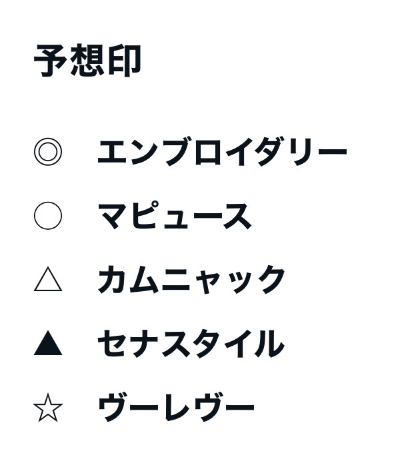
Task: Tap the symbol beside セナスタイル
Action: 48,344
